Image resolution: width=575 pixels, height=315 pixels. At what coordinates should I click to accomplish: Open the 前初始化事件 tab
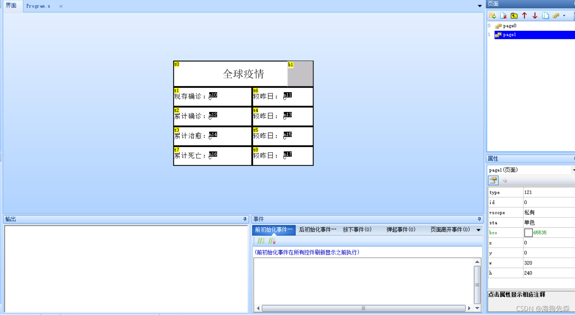[x=274, y=229]
